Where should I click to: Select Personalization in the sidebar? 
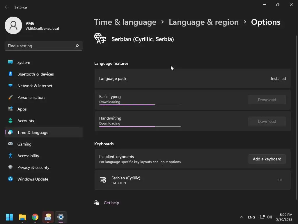[x=31, y=97]
